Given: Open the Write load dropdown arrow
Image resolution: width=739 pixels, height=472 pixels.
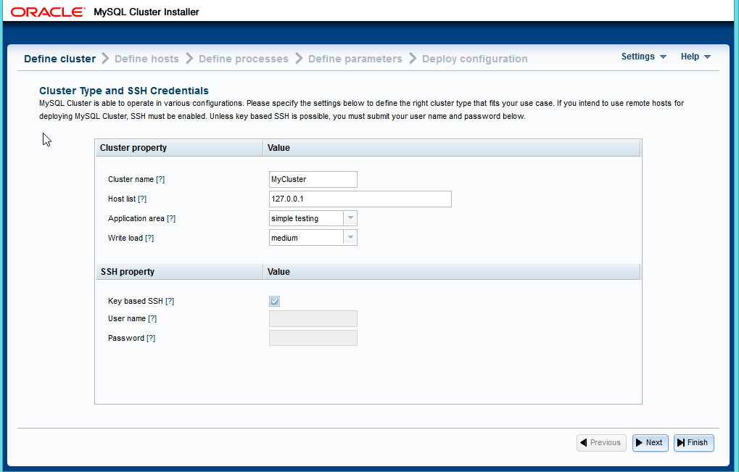Looking at the screenshot, I should tap(350, 237).
